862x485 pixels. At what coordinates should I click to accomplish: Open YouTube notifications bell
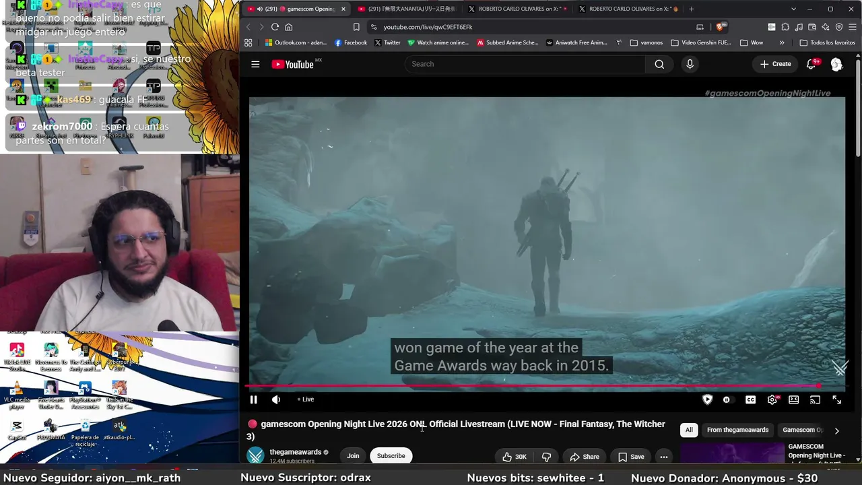[x=811, y=64]
